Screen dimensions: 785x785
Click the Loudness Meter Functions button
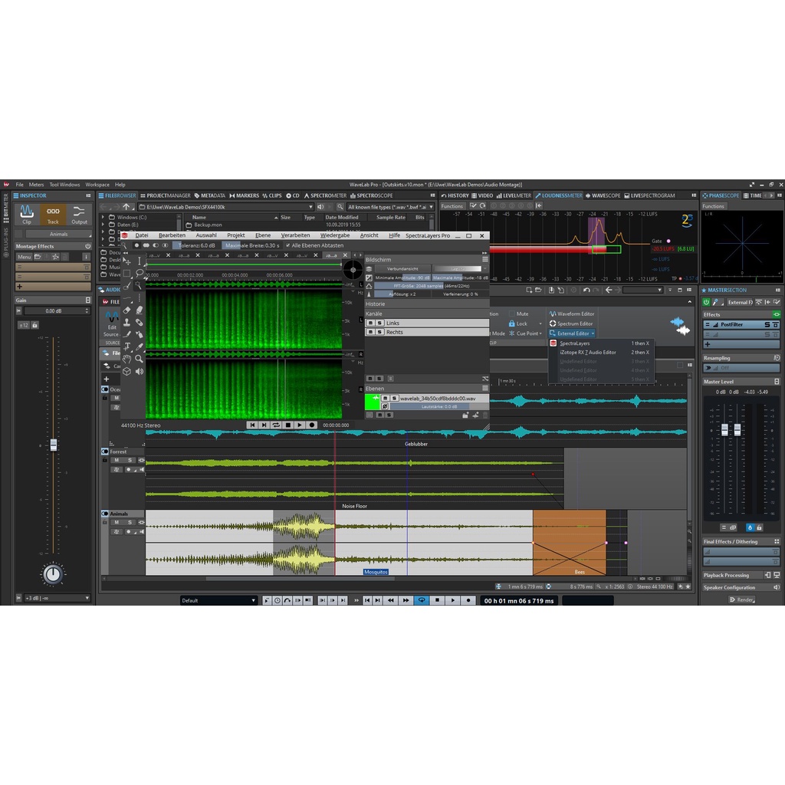click(x=452, y=206)
